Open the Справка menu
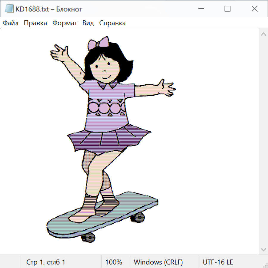 tap(112, 23)
